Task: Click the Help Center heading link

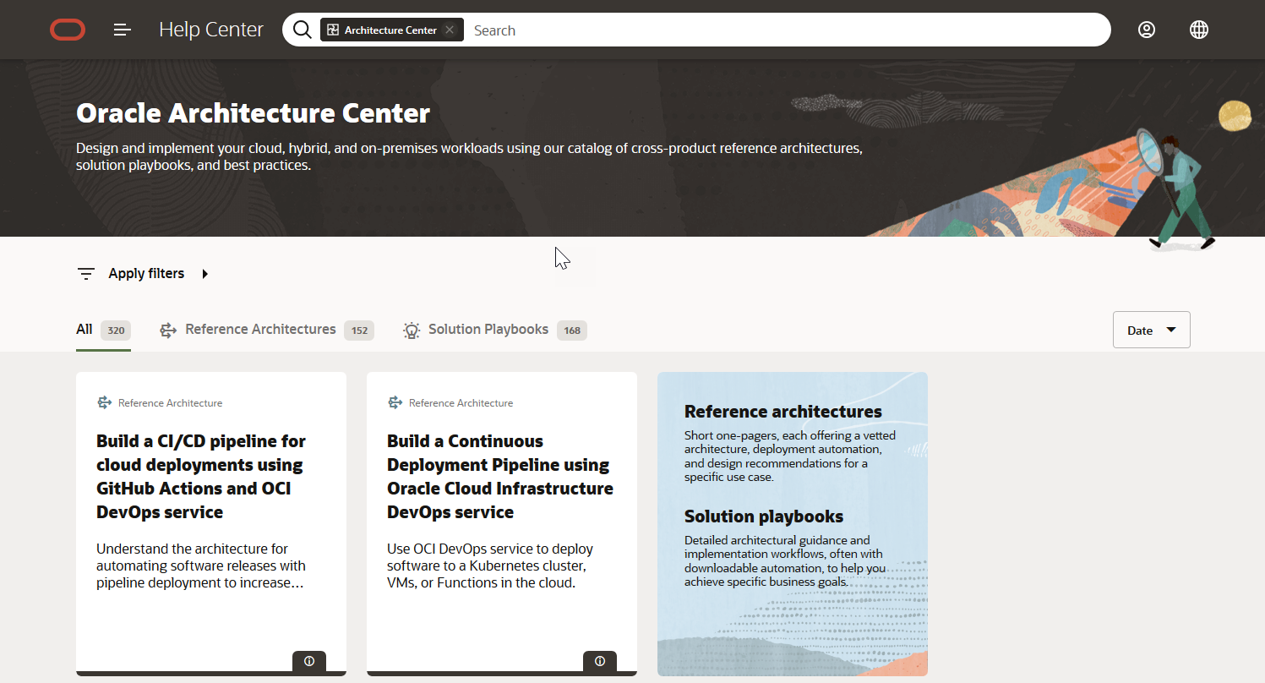Action: (211, 29)
